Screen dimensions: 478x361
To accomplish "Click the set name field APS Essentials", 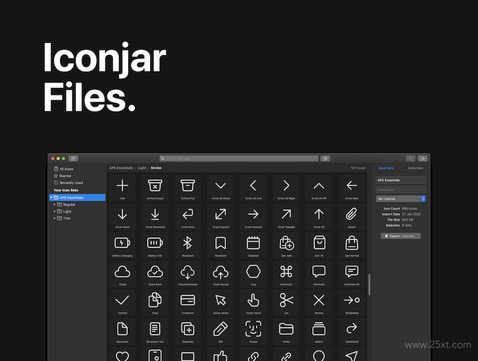I will (x=401, y=180).
